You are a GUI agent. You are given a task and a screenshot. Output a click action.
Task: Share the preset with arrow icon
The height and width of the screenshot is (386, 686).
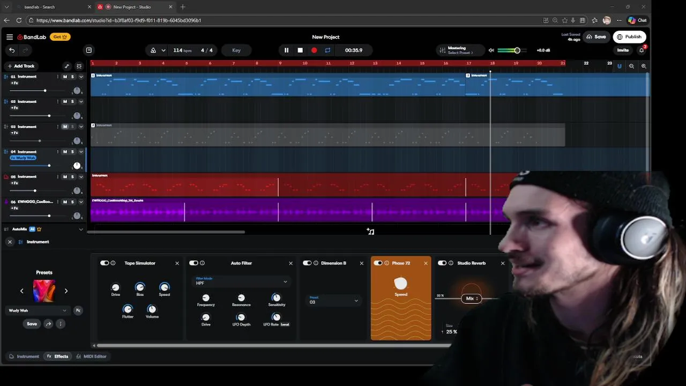point(48,324)
